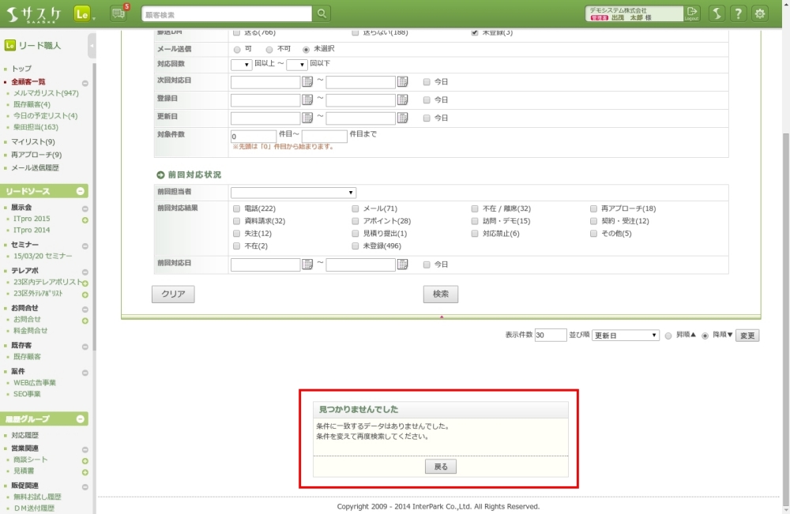Click green plus icon next to 商談シート

tap(85, 460)
